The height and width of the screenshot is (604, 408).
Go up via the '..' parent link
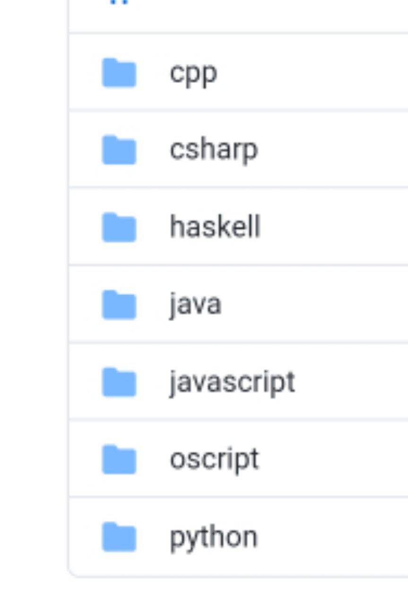122,2
